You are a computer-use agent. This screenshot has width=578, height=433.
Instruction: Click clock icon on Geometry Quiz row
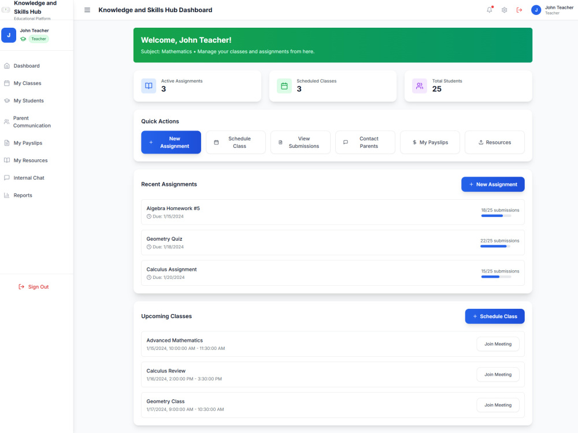[x=149, y=247]
